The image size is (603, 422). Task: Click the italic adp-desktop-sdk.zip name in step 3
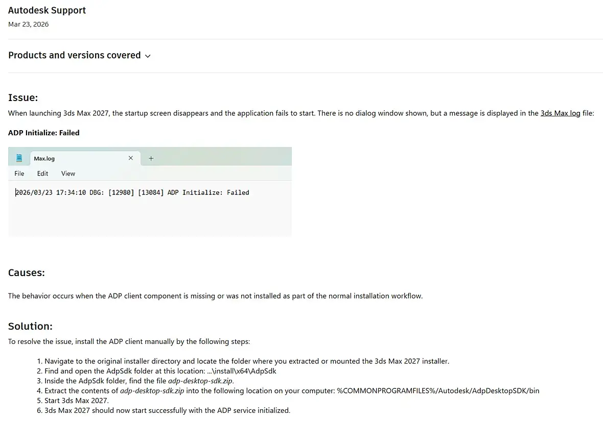pos(200,381)
